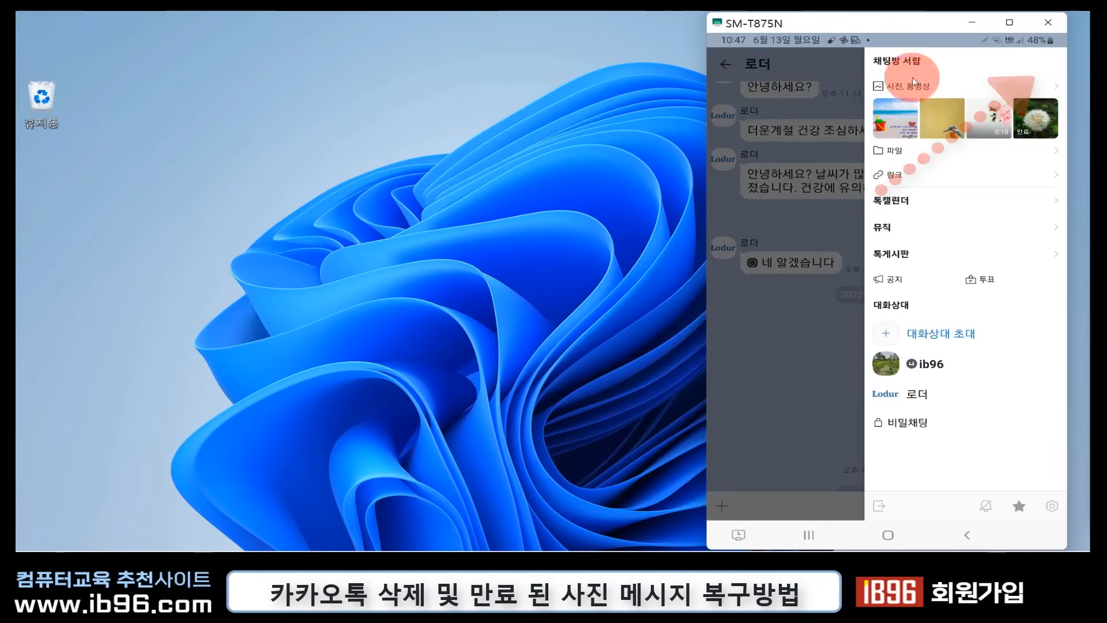Open chatroom settings gear icon
The width and height of the screenshot is (1107, 623).
coord(1052,506)
